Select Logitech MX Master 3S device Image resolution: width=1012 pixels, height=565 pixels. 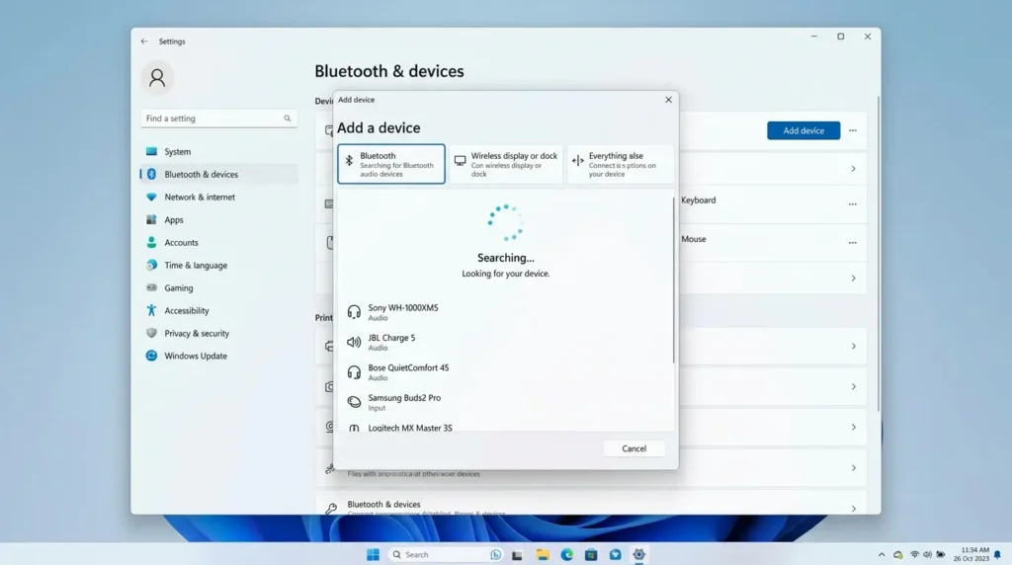pyautogui.click(x=507, y=427)
